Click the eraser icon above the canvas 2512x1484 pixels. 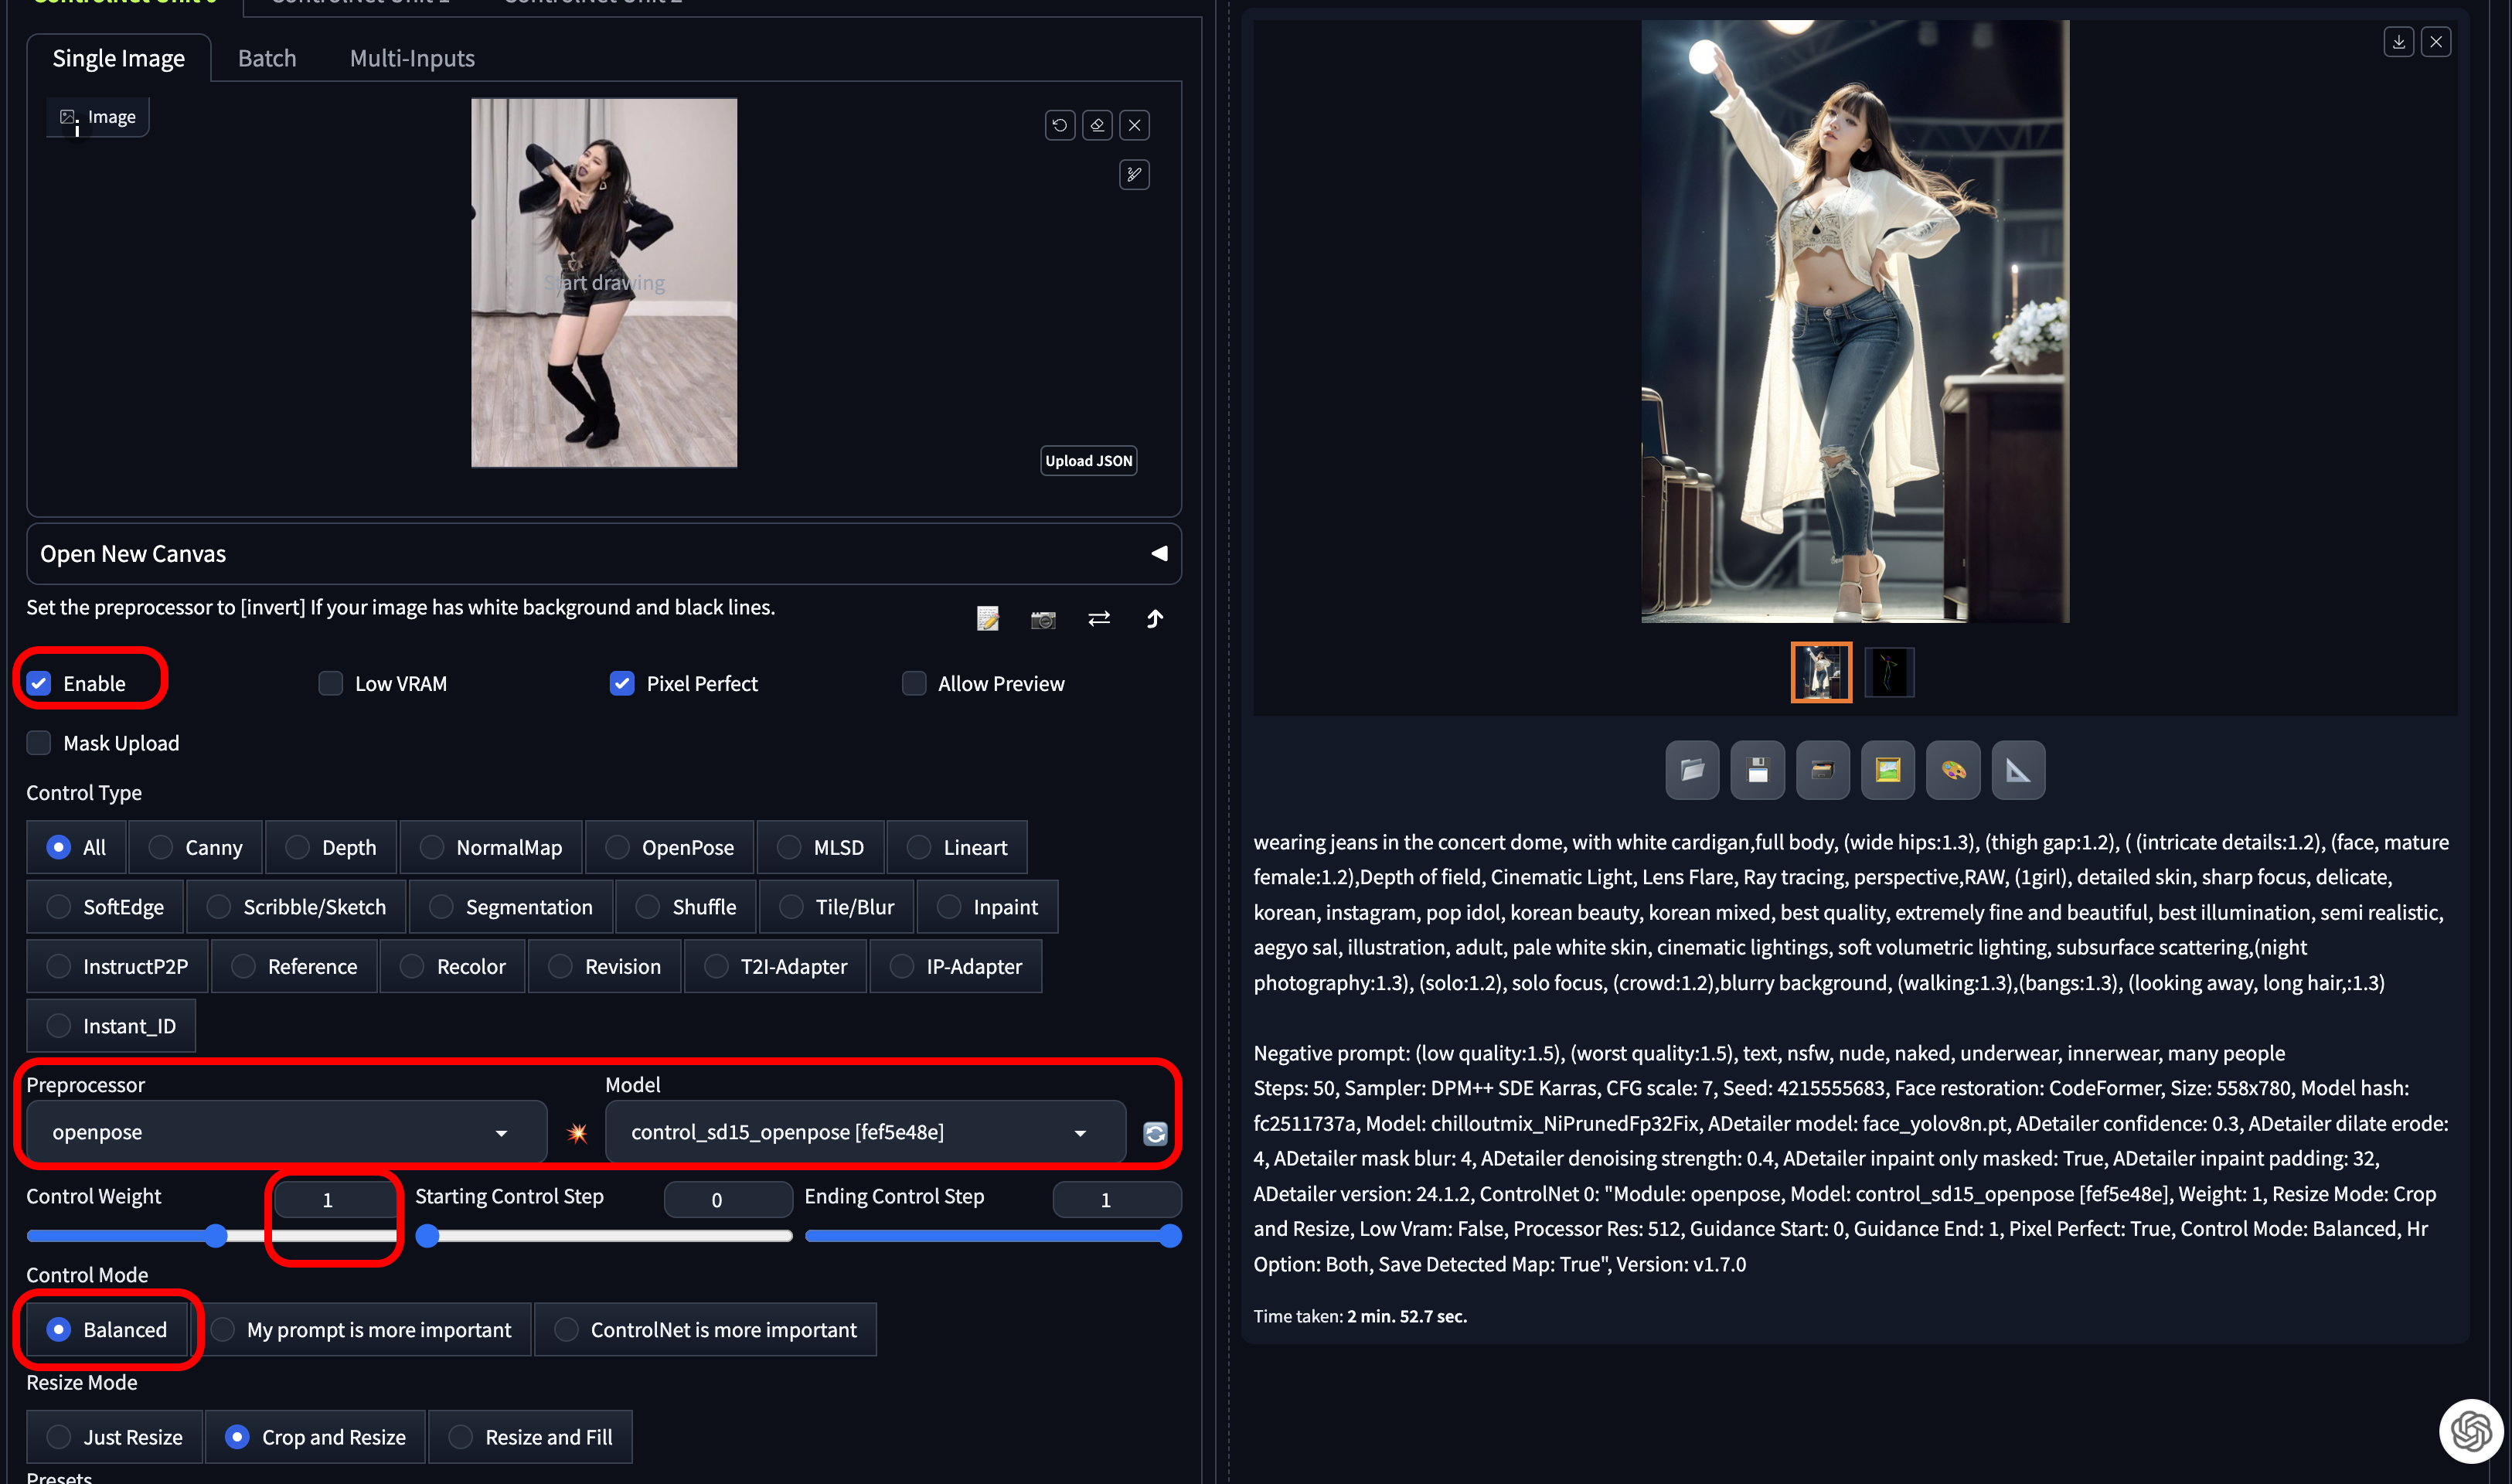pos(1097,125)
